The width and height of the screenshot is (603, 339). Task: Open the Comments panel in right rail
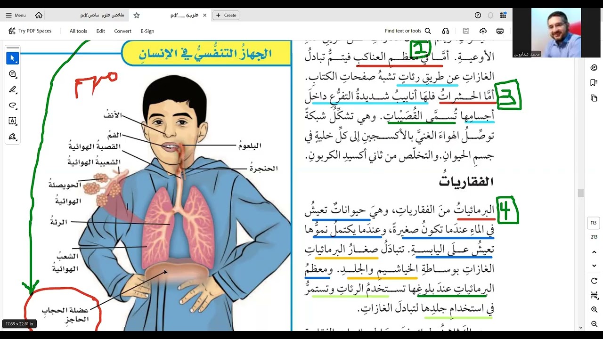(594, 67)
